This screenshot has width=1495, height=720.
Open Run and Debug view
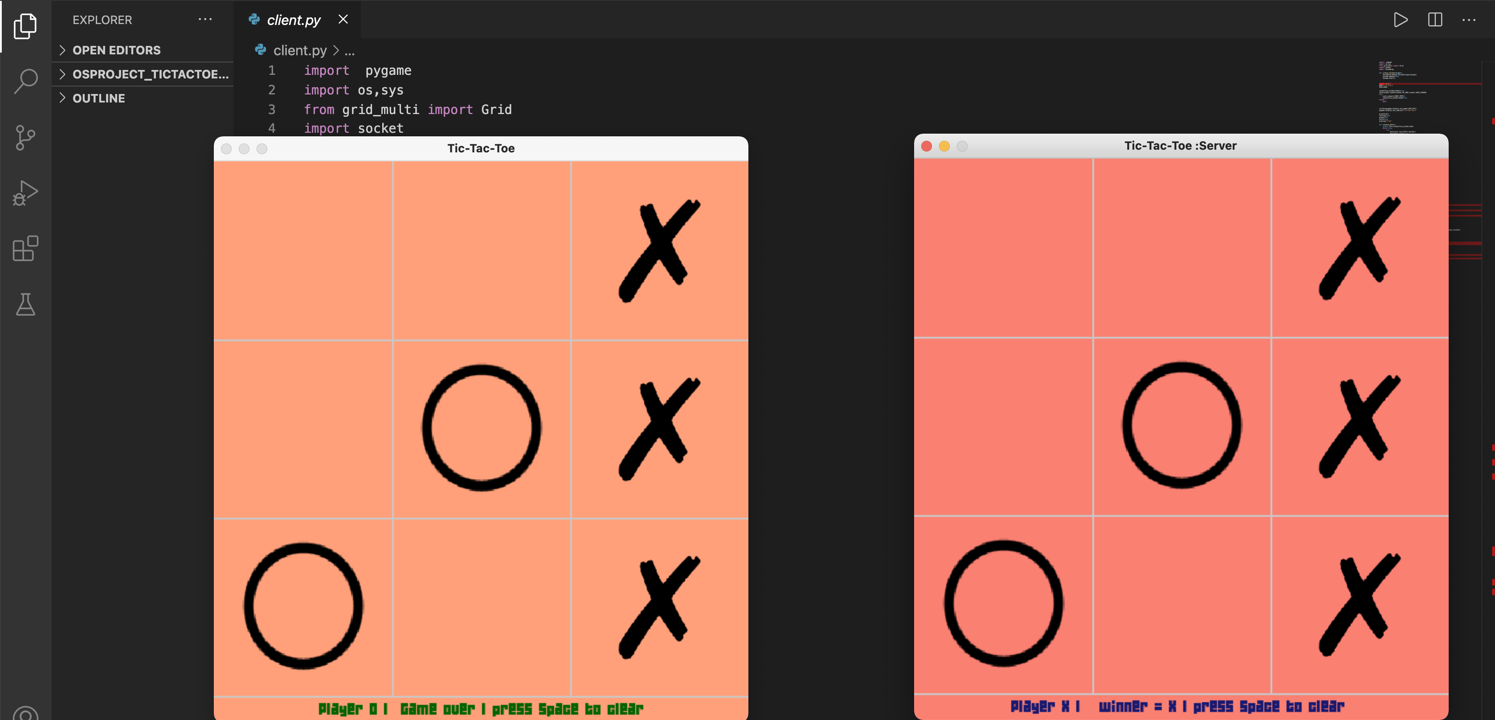point(25,193)
